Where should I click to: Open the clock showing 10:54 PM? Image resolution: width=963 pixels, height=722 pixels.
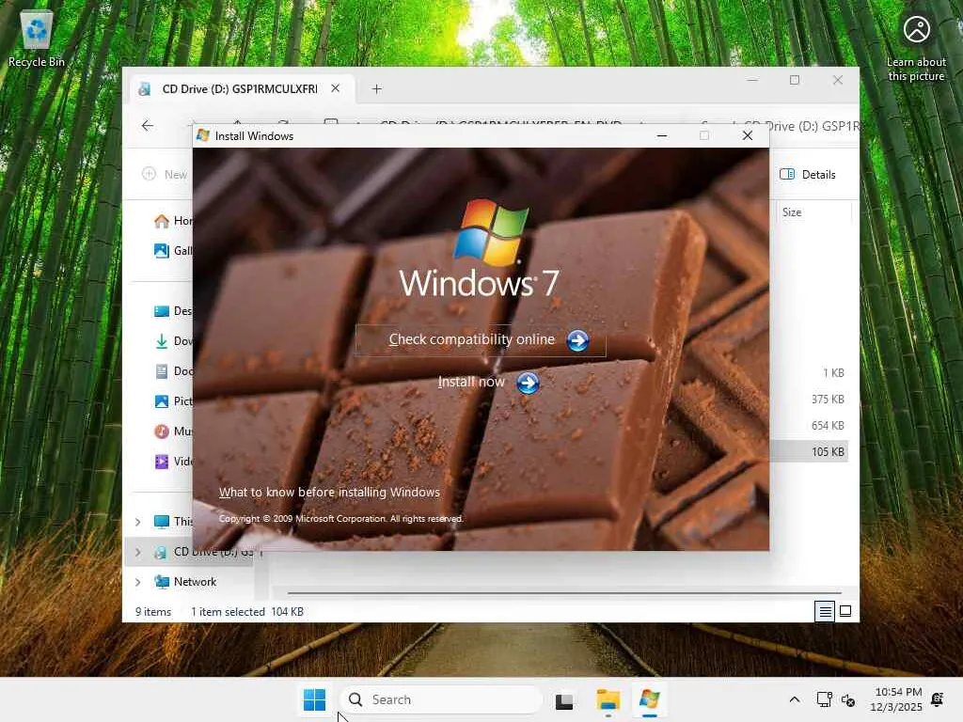coord(896,699)
